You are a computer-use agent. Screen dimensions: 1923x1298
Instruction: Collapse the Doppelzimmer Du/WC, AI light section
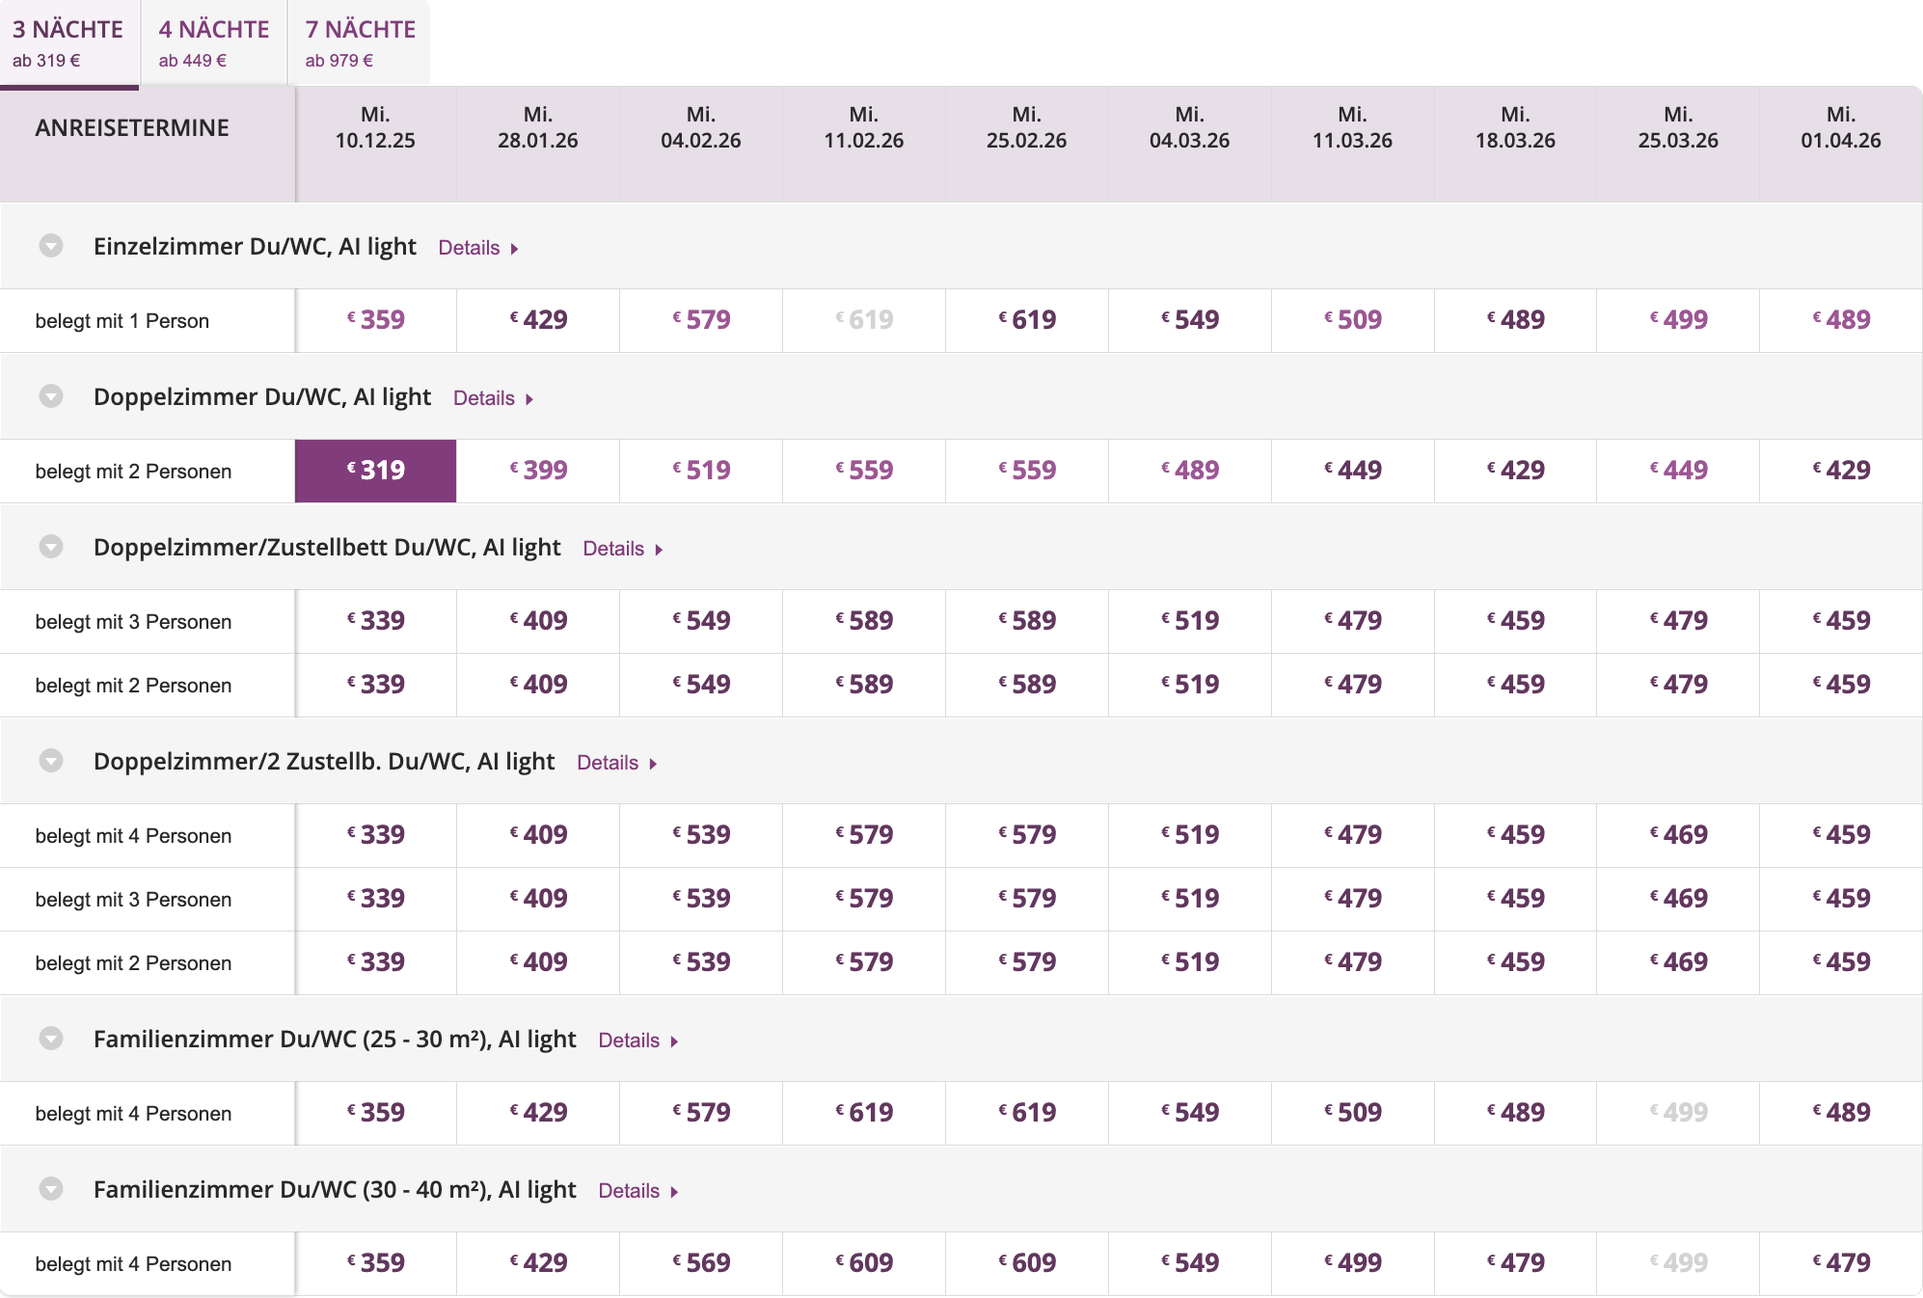pyautogui.click(x=51, y=396)
